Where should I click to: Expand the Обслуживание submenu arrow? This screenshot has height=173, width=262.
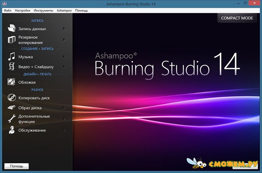(64, 130)
